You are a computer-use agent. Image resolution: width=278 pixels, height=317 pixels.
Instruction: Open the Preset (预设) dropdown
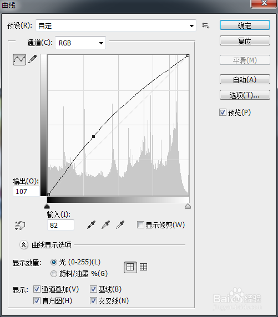click(x=116, y=25)
